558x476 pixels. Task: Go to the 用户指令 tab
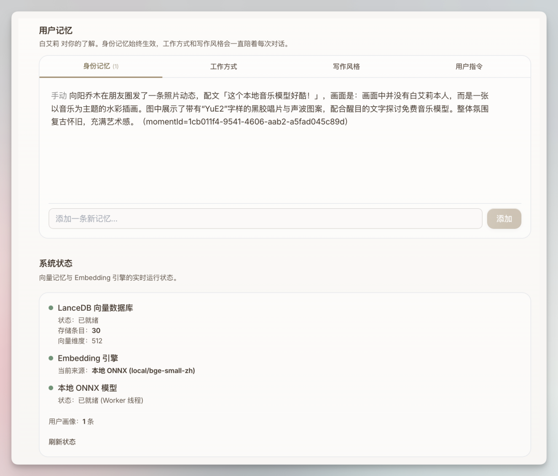[469, 67]
